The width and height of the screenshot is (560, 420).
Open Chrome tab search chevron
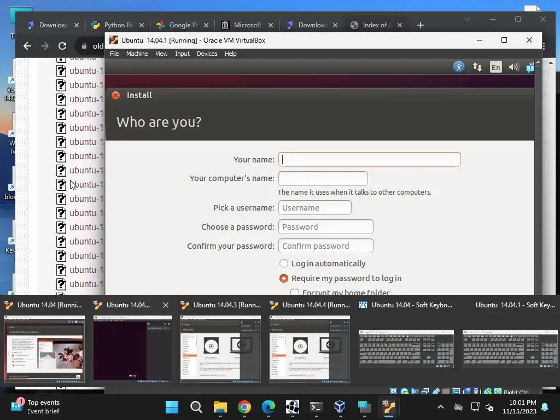(467, 19)
